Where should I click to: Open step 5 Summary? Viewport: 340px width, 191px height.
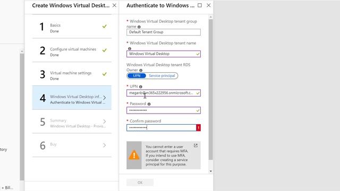[x=72, y=121]
